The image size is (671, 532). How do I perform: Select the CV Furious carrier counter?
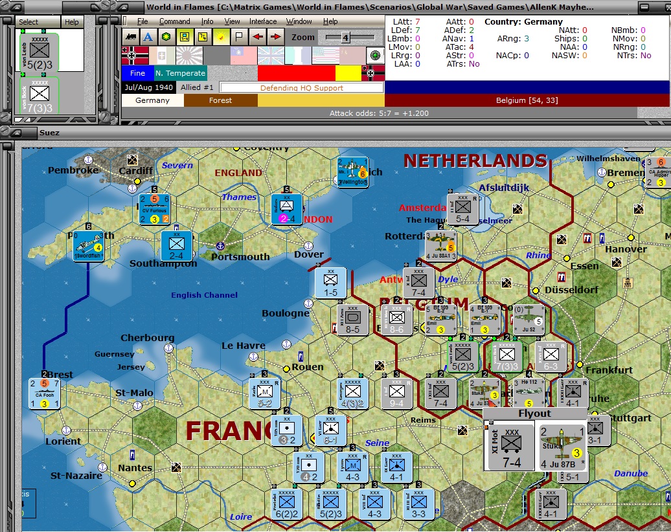(155, 209)
